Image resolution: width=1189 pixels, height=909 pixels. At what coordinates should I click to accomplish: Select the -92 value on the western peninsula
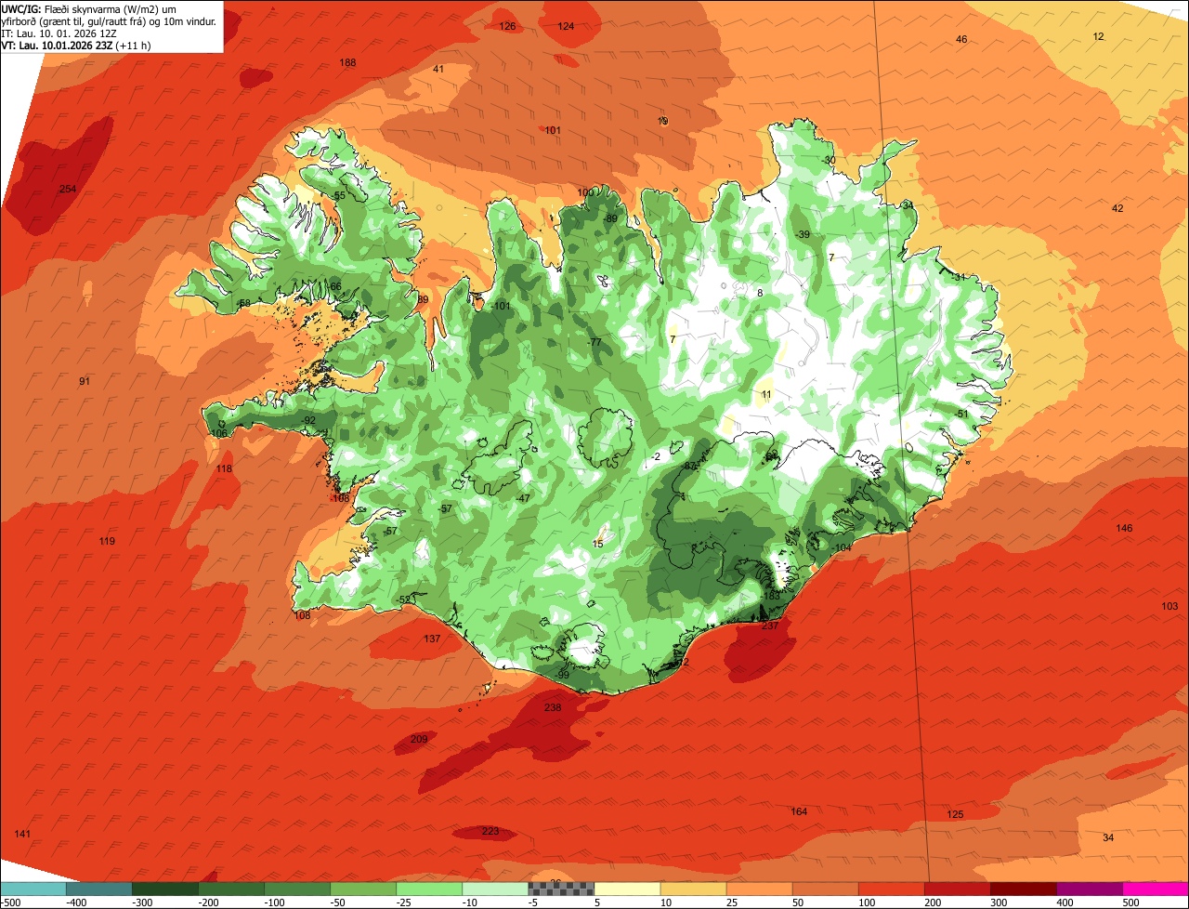309,421
